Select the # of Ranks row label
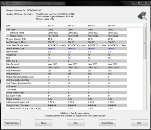151x130 pixels. [11, 90]
